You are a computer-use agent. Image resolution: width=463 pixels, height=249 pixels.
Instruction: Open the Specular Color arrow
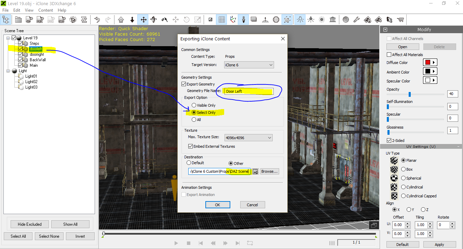(434, 80)
